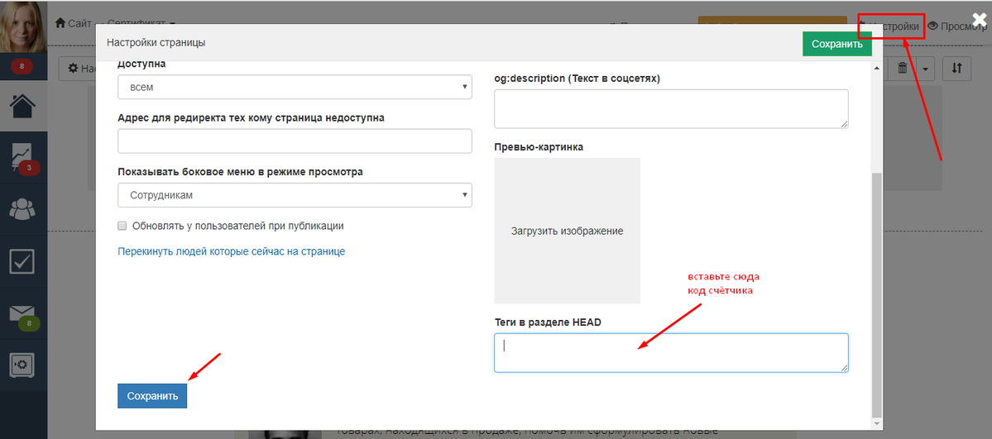Click 'Перекинуть людей которые сейчас на странице' link
Image resolution: width=992 pixels, height=439 pixels.
(232, 252)
